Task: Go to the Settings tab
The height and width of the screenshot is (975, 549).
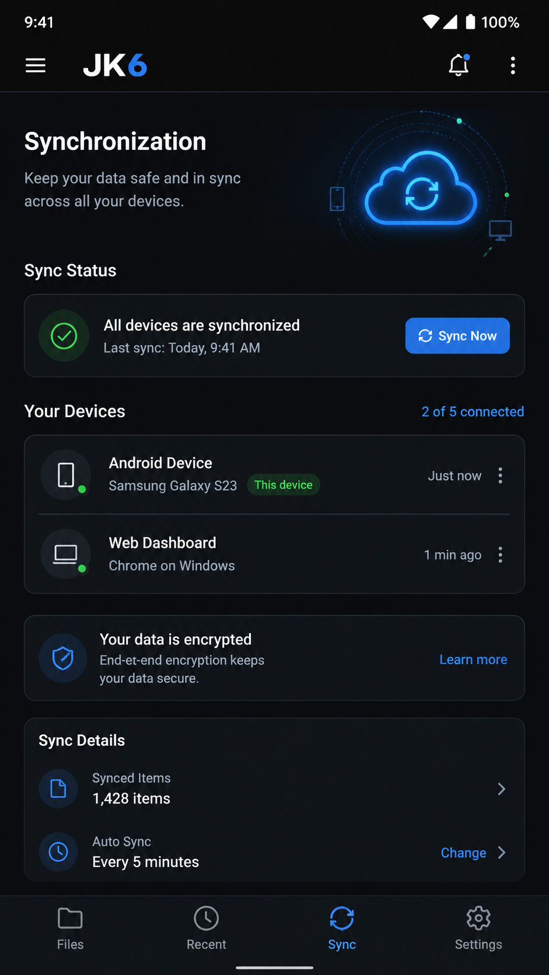Action: [478, 928]
